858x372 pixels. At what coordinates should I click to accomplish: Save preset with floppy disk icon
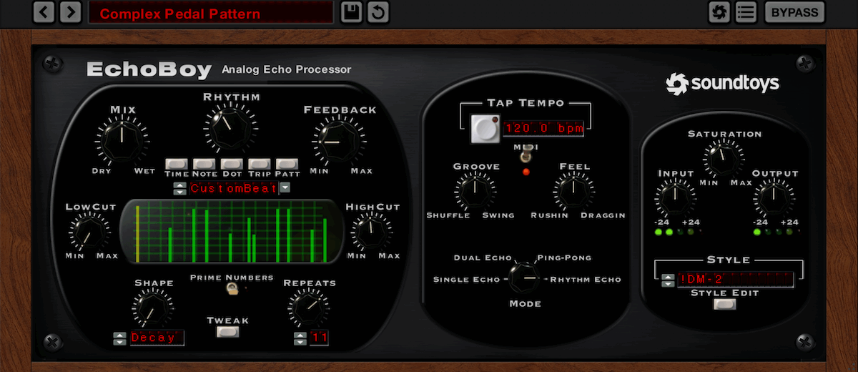pos(351,12)
